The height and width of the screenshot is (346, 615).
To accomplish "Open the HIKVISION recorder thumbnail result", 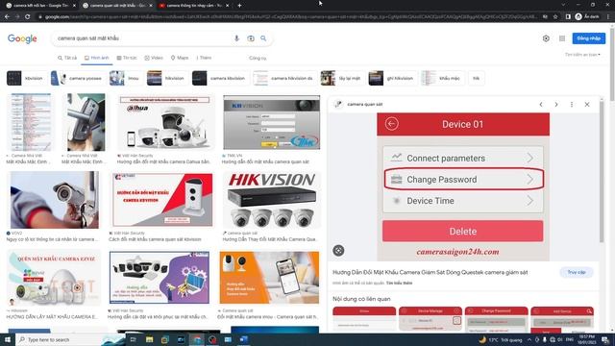I will [x=271, y=200].
